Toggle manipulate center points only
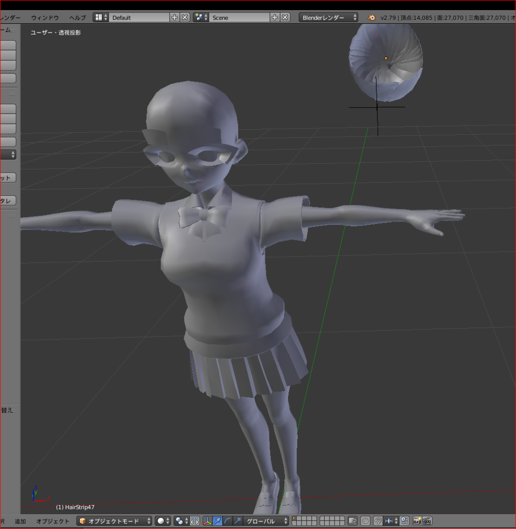Screen dimensions: 516x529 (194, 521)
